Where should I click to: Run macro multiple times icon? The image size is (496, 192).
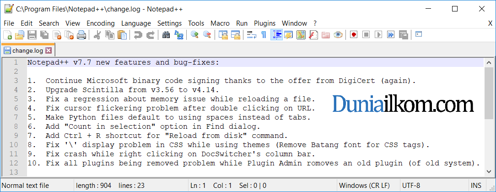(391, 34)
